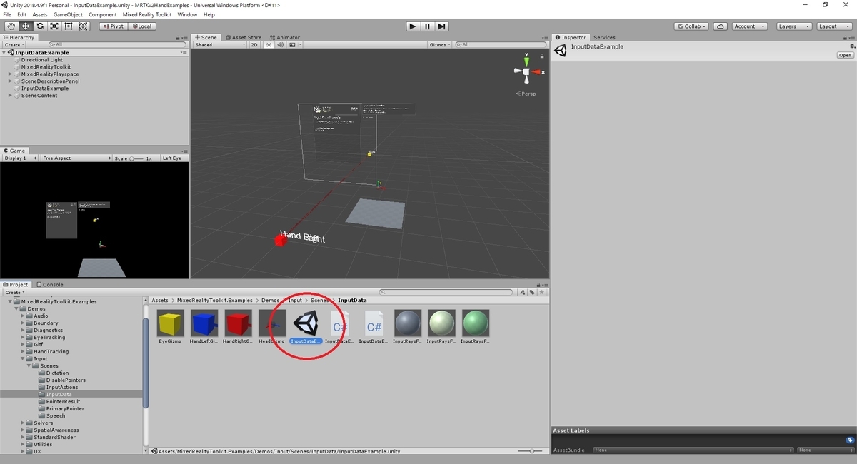The width and height of the screenshot is (857, 464).
Task: Click the Step frame button
Action: pos(442,26)
